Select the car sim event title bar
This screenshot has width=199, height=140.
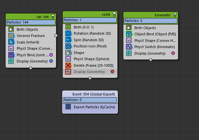[31, 17]
